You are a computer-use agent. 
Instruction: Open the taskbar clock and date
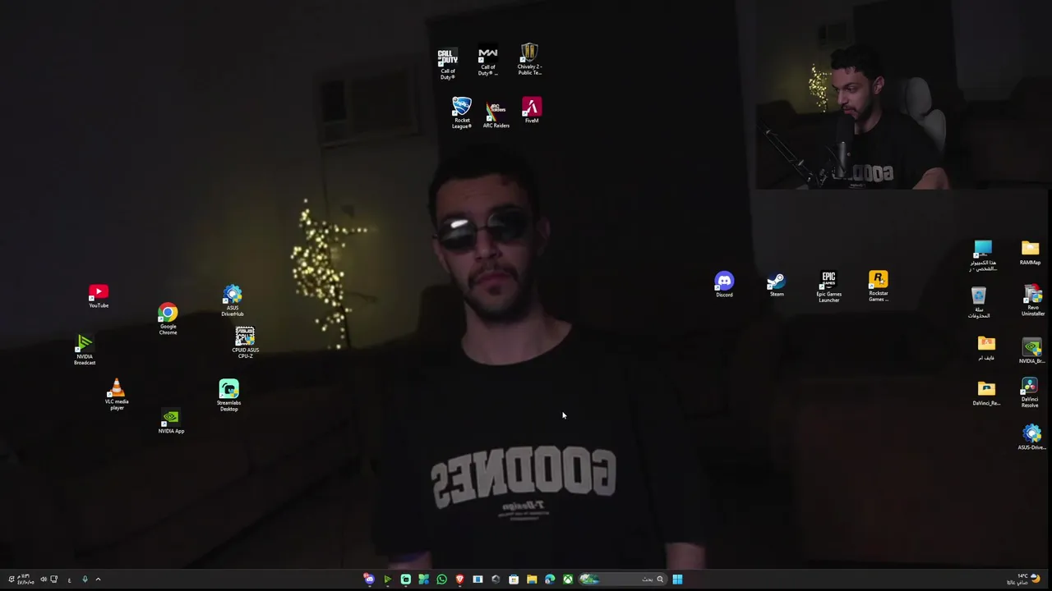[x=25, y=580]
